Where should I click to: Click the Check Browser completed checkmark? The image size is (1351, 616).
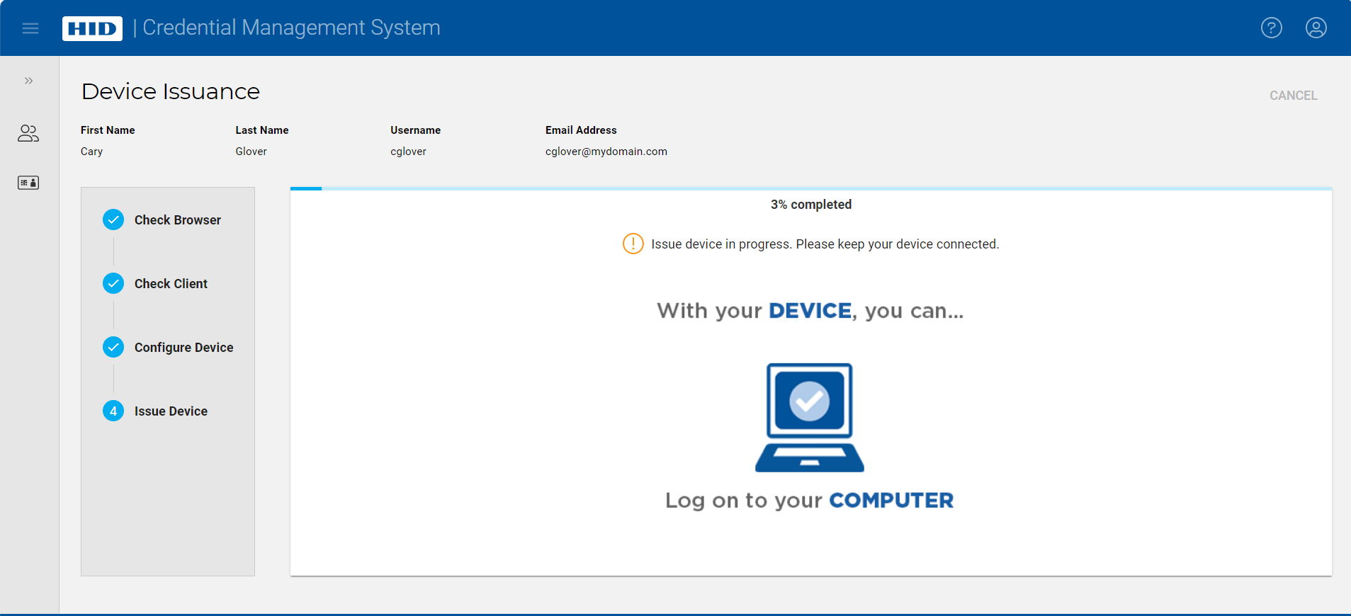[113, 220]
